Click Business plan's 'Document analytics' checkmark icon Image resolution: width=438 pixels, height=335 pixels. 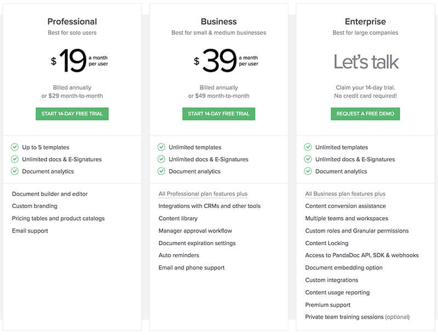(x=162, y=171)
